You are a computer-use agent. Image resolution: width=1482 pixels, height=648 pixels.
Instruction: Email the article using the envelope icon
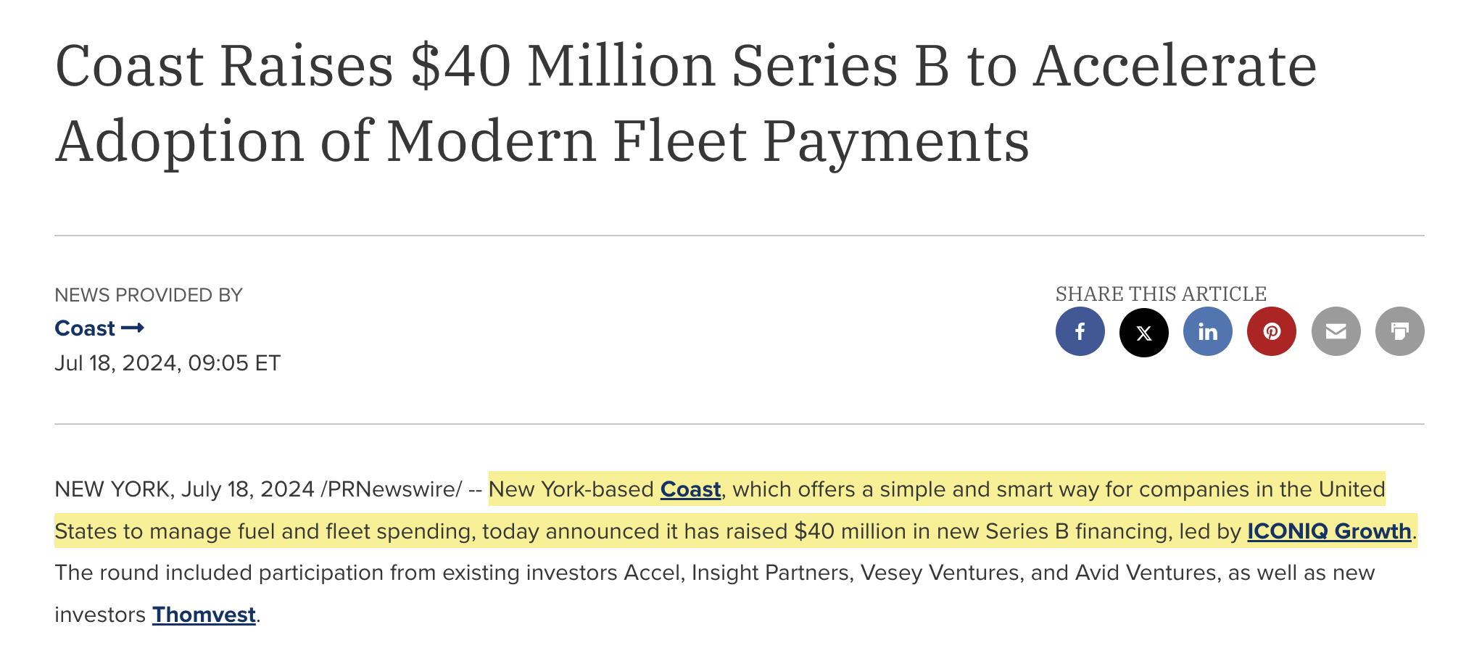(1336, 331)
